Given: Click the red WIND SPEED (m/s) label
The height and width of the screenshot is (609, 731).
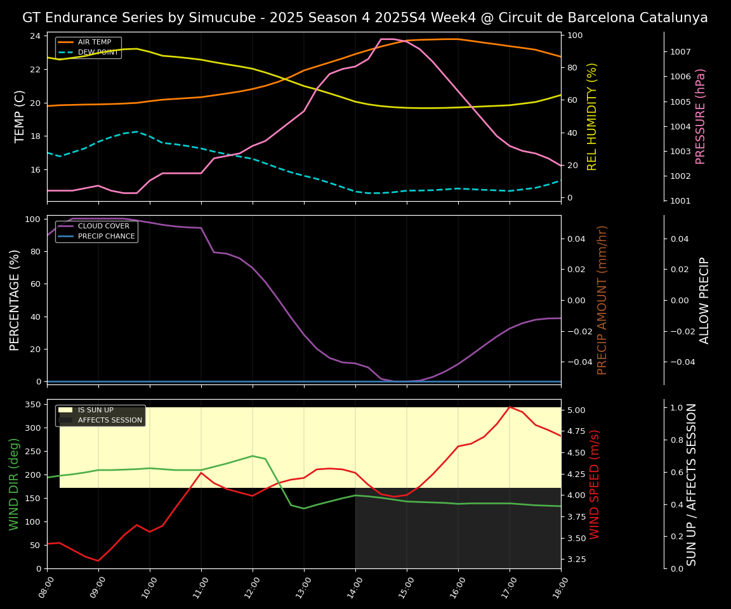Looking at the screenshot, I should pyautogui.click(x=595, y=484).
